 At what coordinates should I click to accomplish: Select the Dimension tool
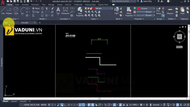[65, 11]
